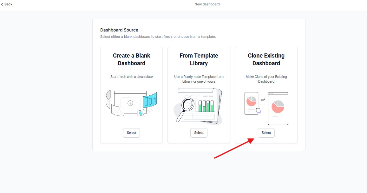Click the swap arrows in clone illustration
The height and width of the screenshot is (193, 367).
click(x=263, y=100)
